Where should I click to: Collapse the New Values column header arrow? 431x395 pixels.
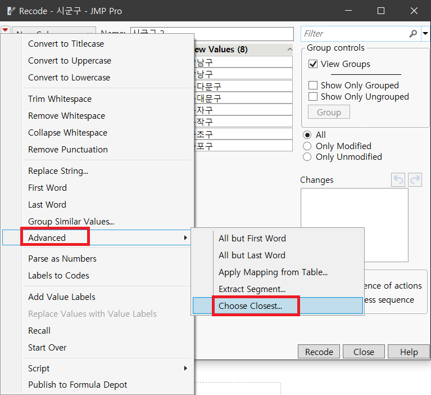[289, 50]
